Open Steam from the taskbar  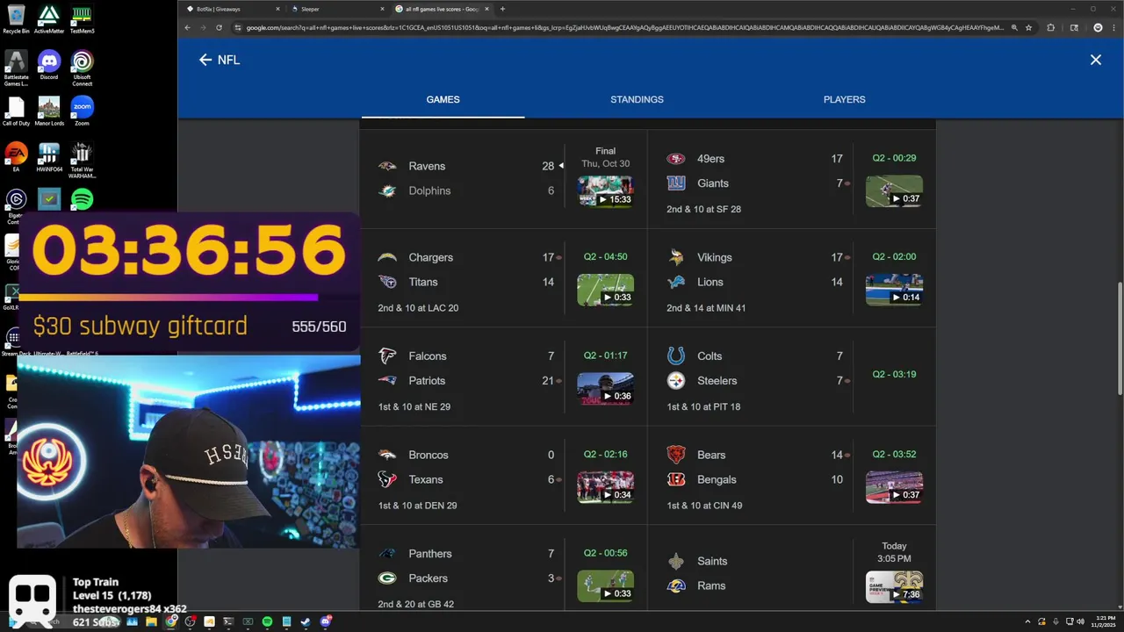coord(306,621)
